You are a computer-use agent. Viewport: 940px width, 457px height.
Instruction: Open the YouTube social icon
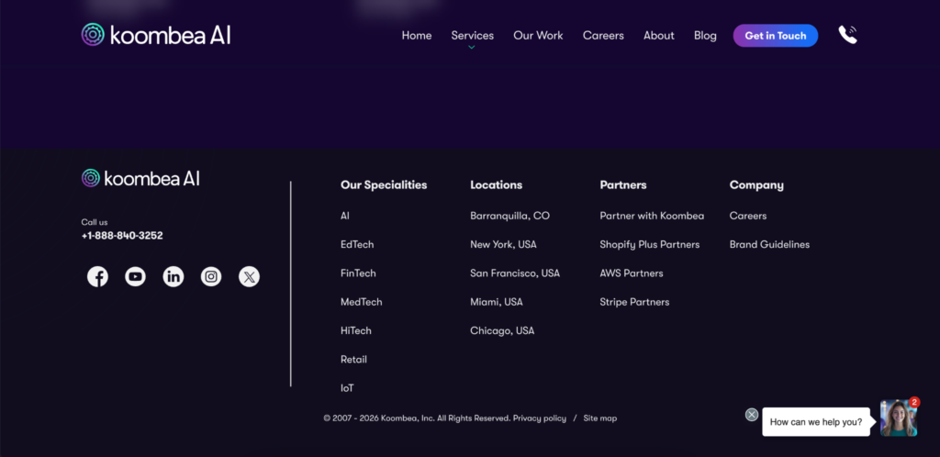135,276
